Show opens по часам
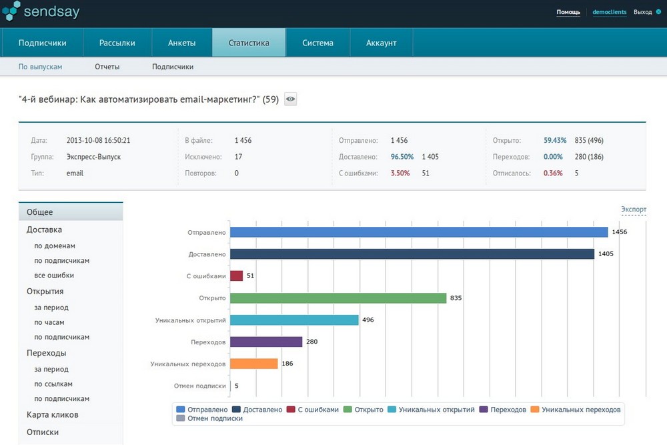The width and height of the screenshot is (667, 445). pos(49,322)
